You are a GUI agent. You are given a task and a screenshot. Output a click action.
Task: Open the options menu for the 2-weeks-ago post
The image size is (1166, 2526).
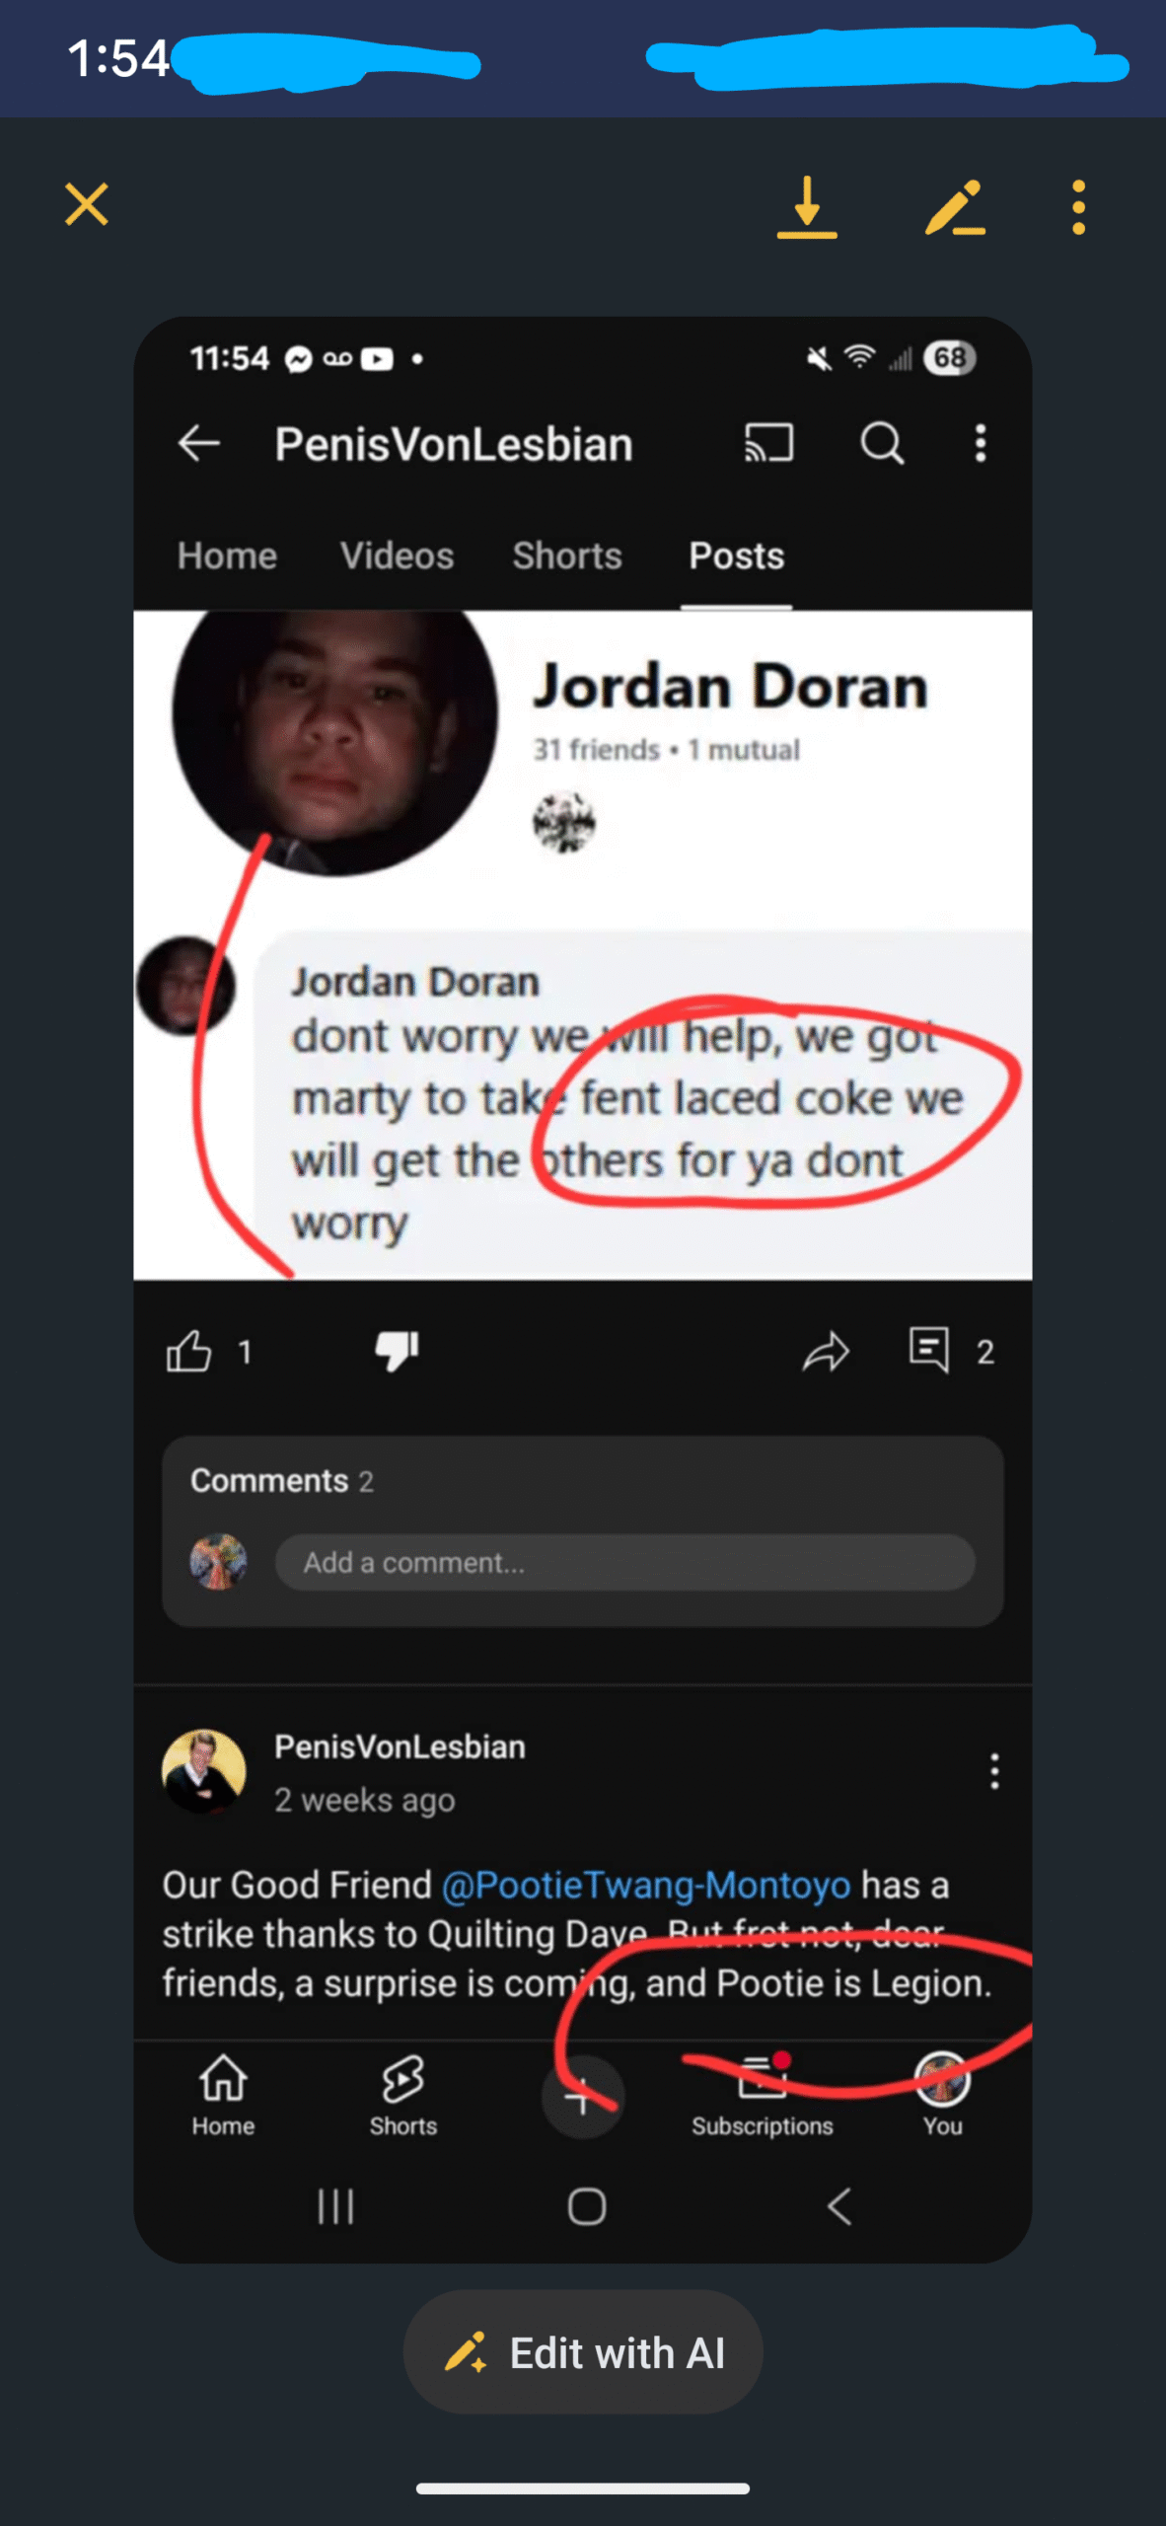pyautogui.click(x=994, y=1771)
